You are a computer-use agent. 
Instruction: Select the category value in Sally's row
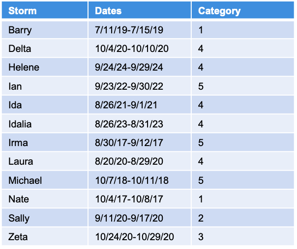(201, 218)
